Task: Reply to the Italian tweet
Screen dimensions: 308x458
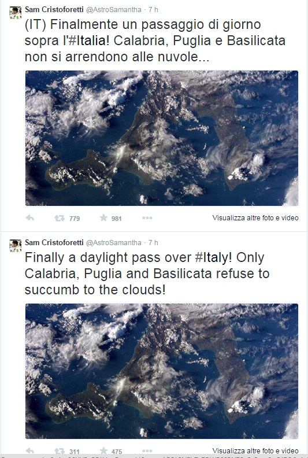Action: coord(30,218)
